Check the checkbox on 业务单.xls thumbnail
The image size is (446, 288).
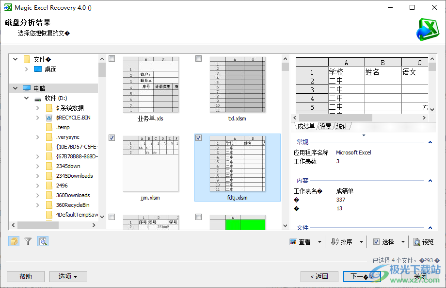point(111,58)
